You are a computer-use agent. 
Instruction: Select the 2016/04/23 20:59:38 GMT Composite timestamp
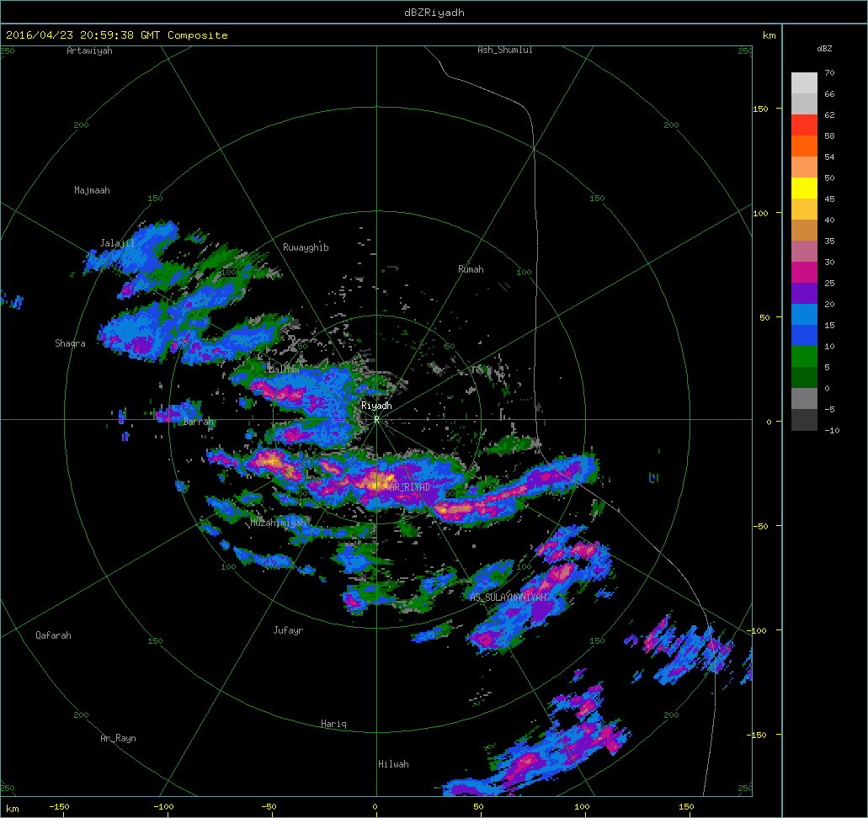[117, 35]
